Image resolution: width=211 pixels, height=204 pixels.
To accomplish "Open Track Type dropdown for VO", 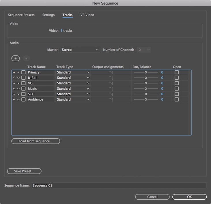I will tap(73, 83).
